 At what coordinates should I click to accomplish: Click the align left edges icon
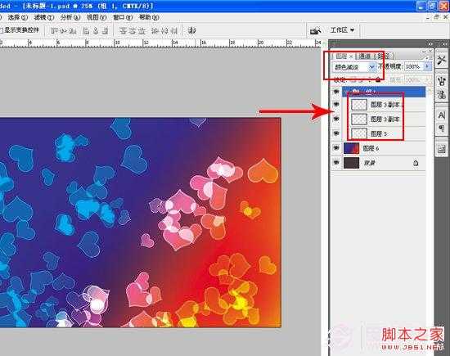86,30
